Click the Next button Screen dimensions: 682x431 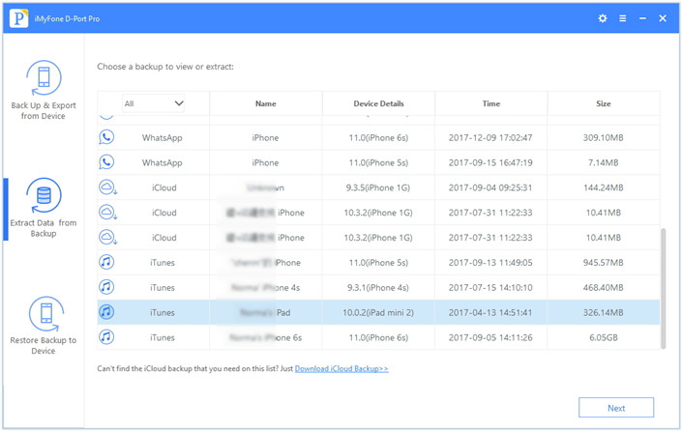(616, 408)
